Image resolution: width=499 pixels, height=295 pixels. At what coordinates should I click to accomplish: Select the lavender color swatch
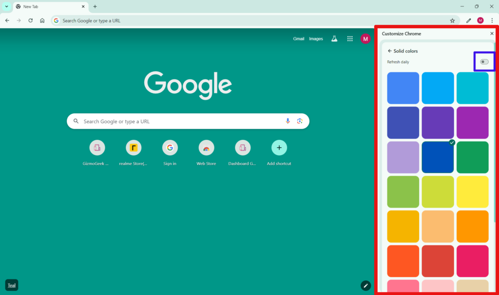point(403,157)
